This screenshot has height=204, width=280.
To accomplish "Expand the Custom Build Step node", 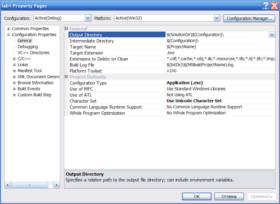I will click(x=14, y=95).
